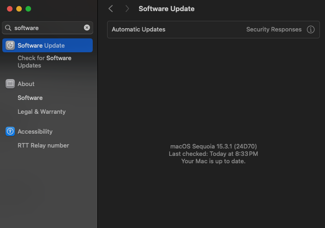325x228 pixels.
Task: Select Check for Software Updates result
Action: pos(44,62)
